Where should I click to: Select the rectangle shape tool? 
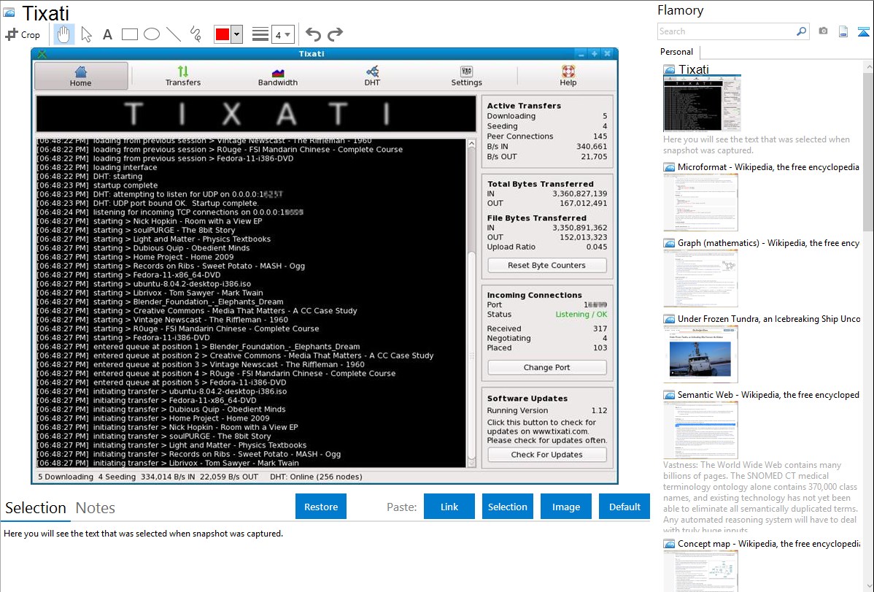(x=129, y=34)
